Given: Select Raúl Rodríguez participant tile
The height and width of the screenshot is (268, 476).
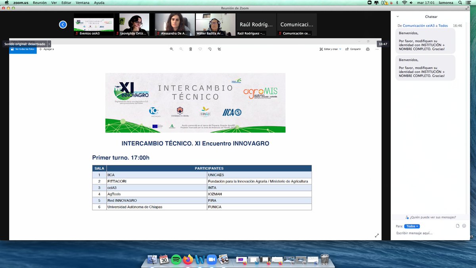Looking at the screenshot, I should (x=256, y=25).
